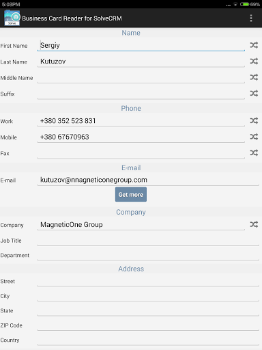262x350 pixels.
Task: Tap the SolveCRM app logo icon
Action: point(12,18)
